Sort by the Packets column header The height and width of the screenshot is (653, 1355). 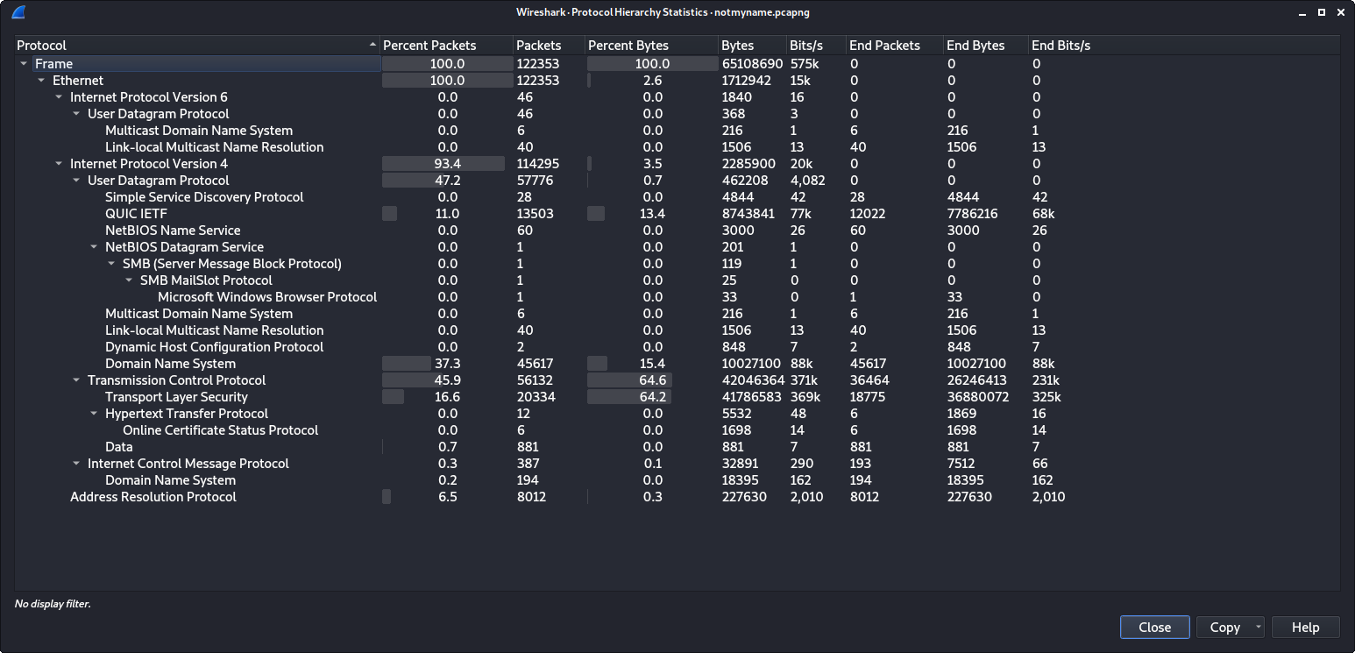[549, 46]
